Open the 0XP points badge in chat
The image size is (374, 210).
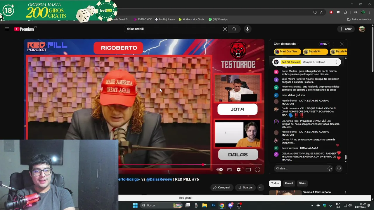324,44
